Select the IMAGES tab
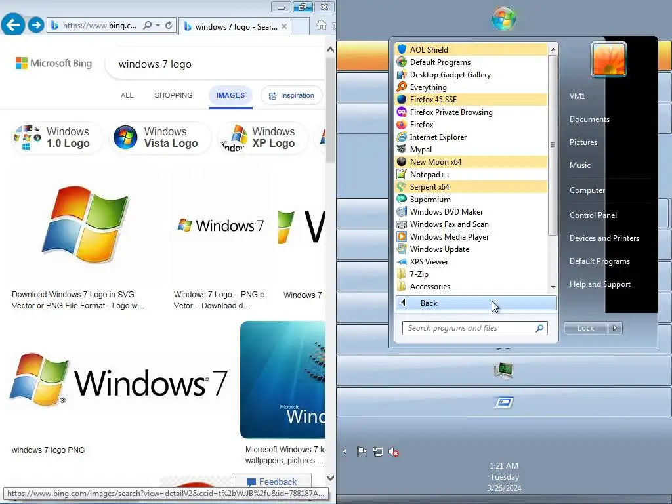This screenshot has width=672, height=504. (x=230, y=95)
